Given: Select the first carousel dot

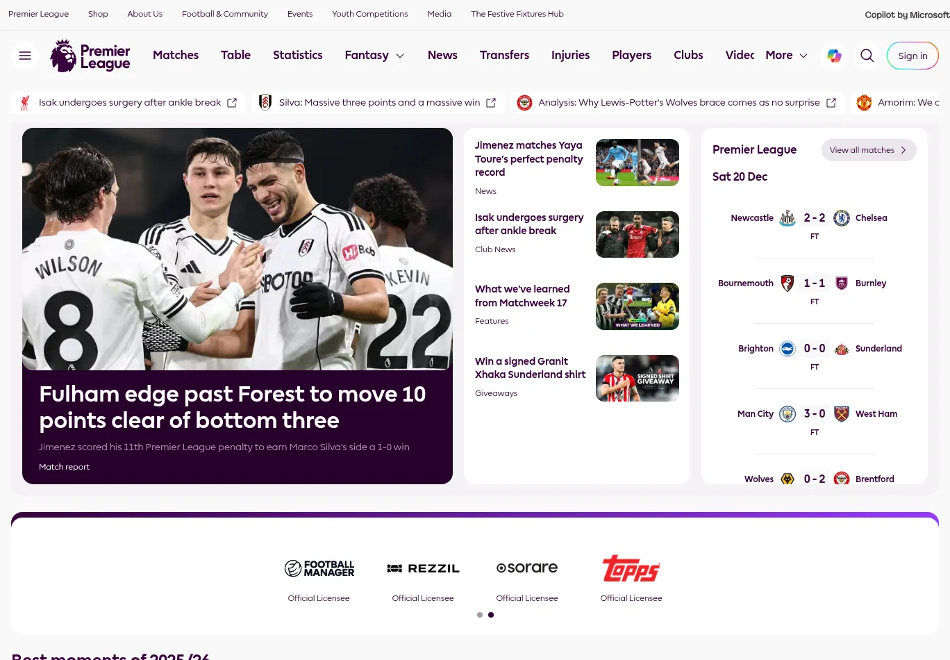Looking at the screenshot, I should (480, 615).
